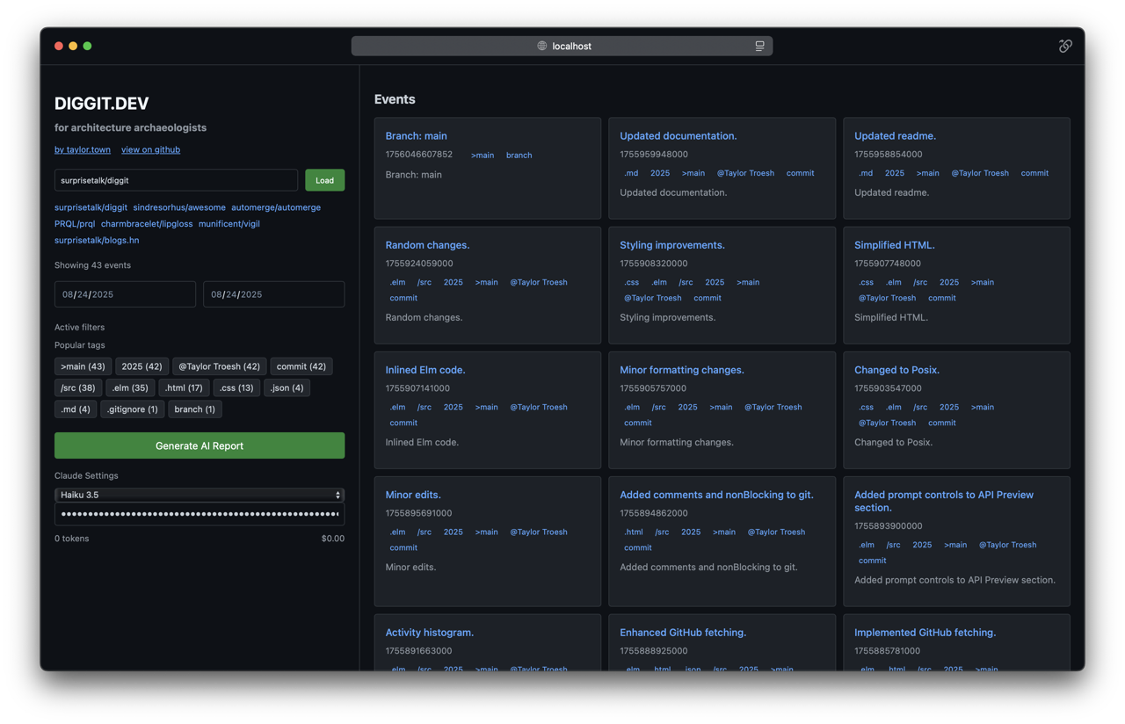Viewport: 1125px width, 724px height.
Task: Click the repository name input field
Action: coord(176,180)
